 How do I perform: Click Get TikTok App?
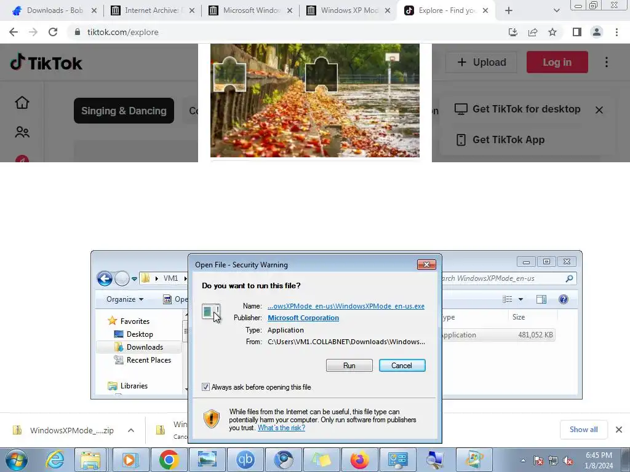coord(501,140)
